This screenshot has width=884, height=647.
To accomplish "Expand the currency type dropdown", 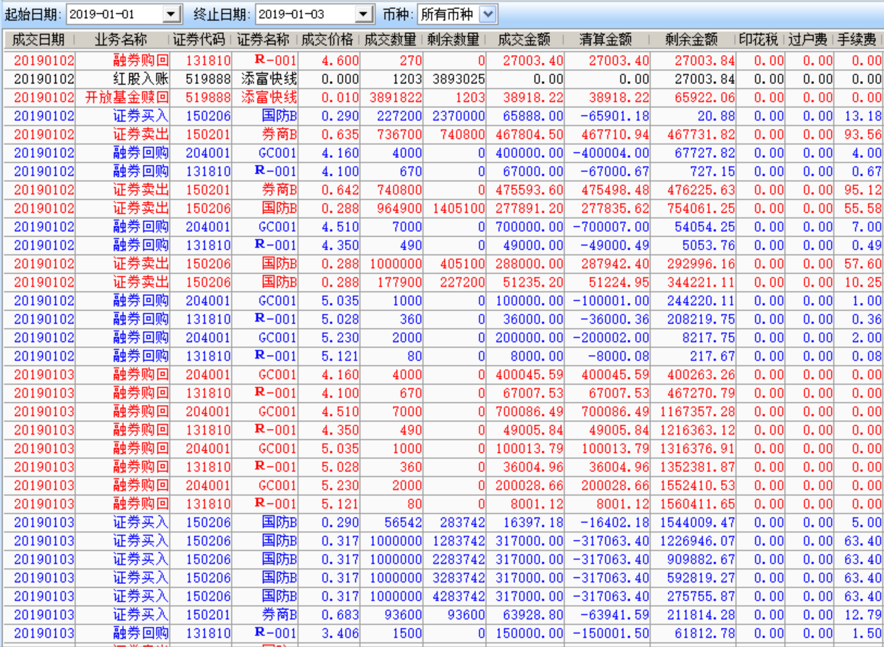I will 488,14.
